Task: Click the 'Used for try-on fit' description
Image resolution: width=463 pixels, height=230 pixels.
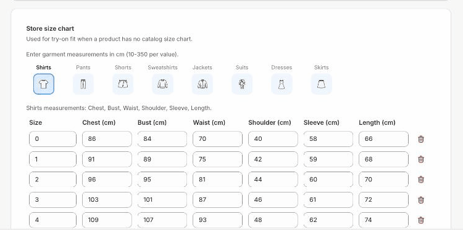Action: [x=109, y=39]
